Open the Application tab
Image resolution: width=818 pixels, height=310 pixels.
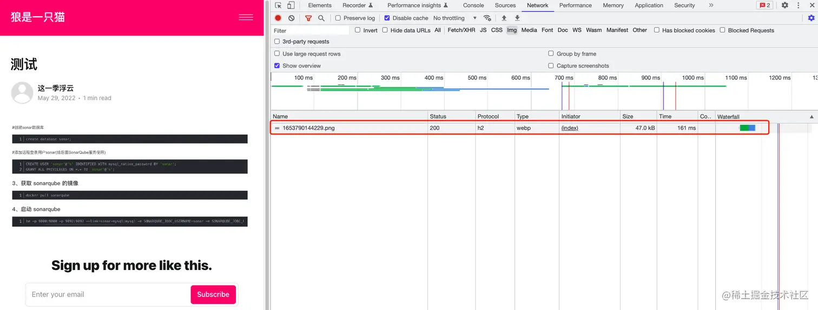[x=649, y=5]
